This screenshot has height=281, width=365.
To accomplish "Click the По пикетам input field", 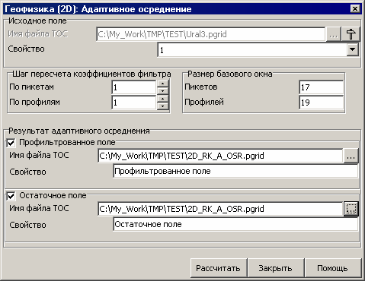I will [x=134, y=87].
